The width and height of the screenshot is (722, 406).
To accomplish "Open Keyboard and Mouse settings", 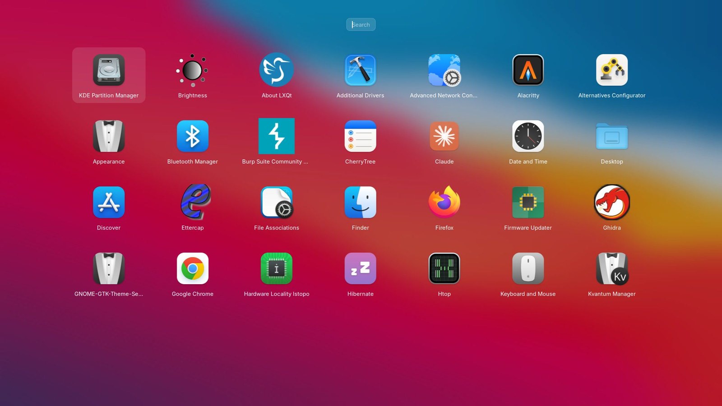I will [528, 268].
